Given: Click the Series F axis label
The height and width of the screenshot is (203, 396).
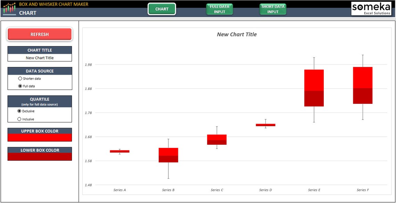Looking at the screenshot, I should [x=363, y=190].
